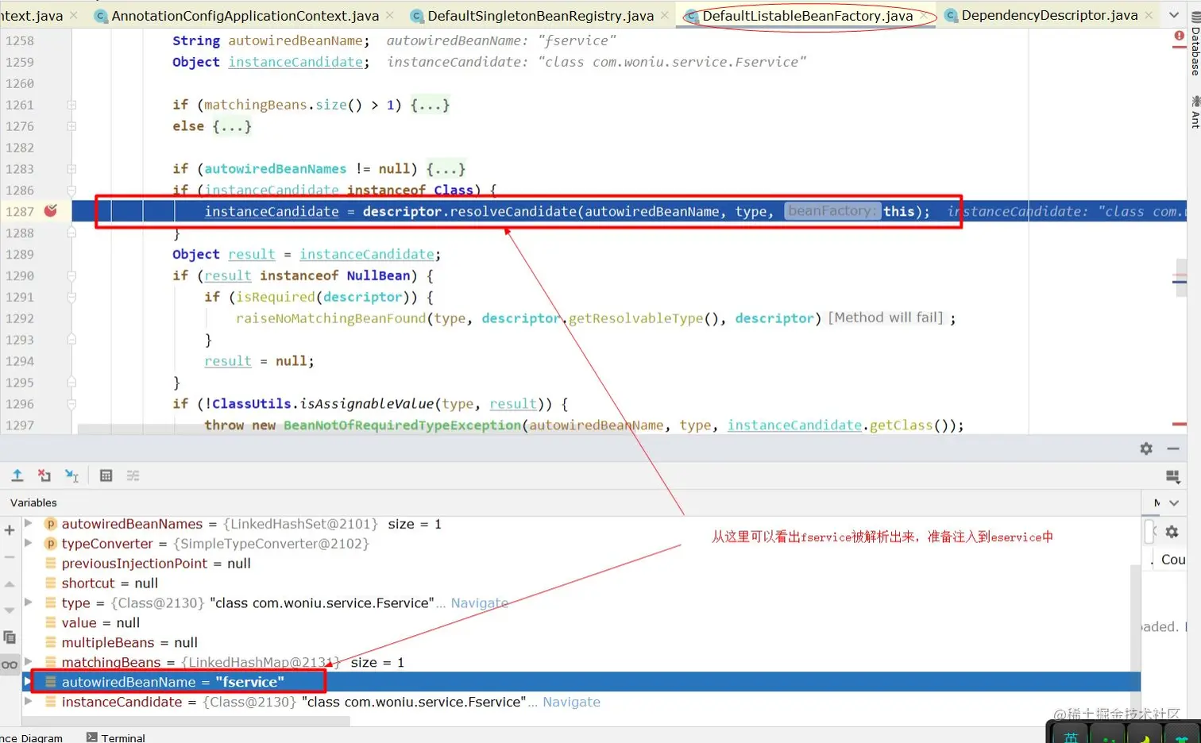Viewport: 1201px width, 743px height.
Task: Click the layout settings icon under the gear
Action: tap(1172, 476)
